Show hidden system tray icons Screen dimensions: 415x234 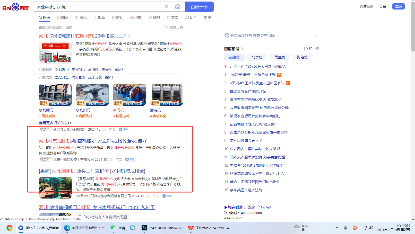point(337,228)
